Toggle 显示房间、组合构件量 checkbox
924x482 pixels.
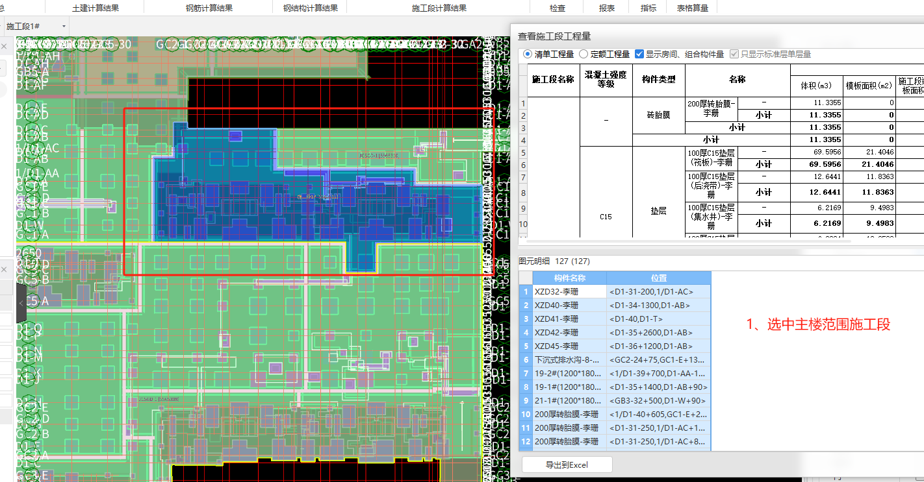639,54
